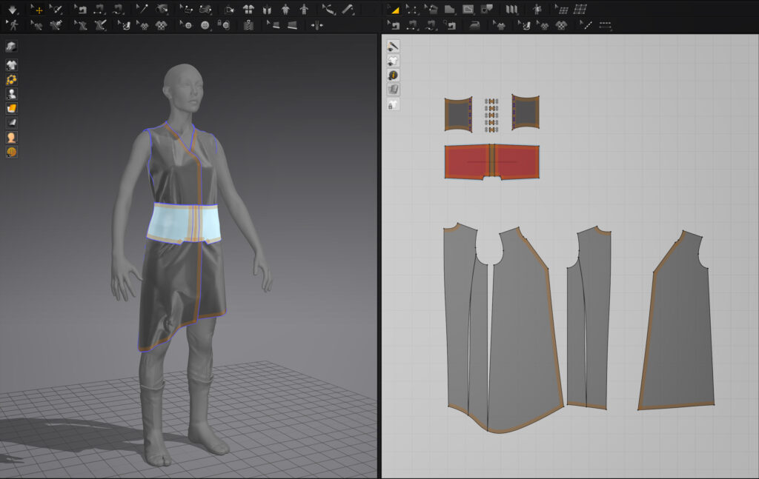Click the Steam iron tool icon

pyautogui.click(x=475, y=25)
